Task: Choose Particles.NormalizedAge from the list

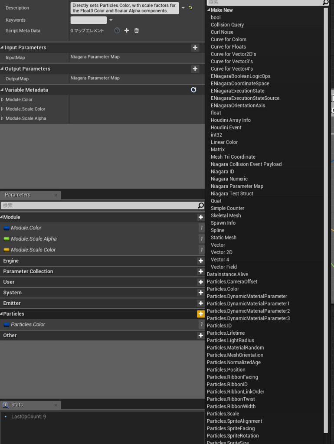Action: coord(234,362)
